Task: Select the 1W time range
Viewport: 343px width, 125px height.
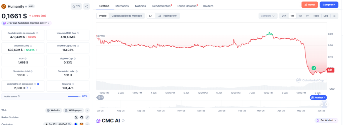Action: pyautogui.click(x=292, y=16)
